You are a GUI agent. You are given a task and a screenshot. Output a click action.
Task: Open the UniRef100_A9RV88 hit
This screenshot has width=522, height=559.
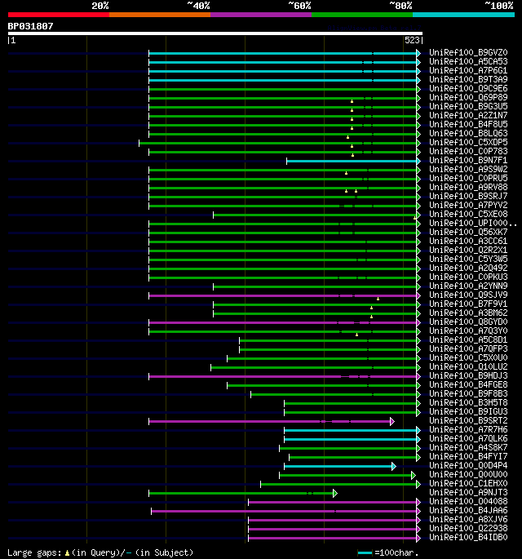click(x=468, y=188)
